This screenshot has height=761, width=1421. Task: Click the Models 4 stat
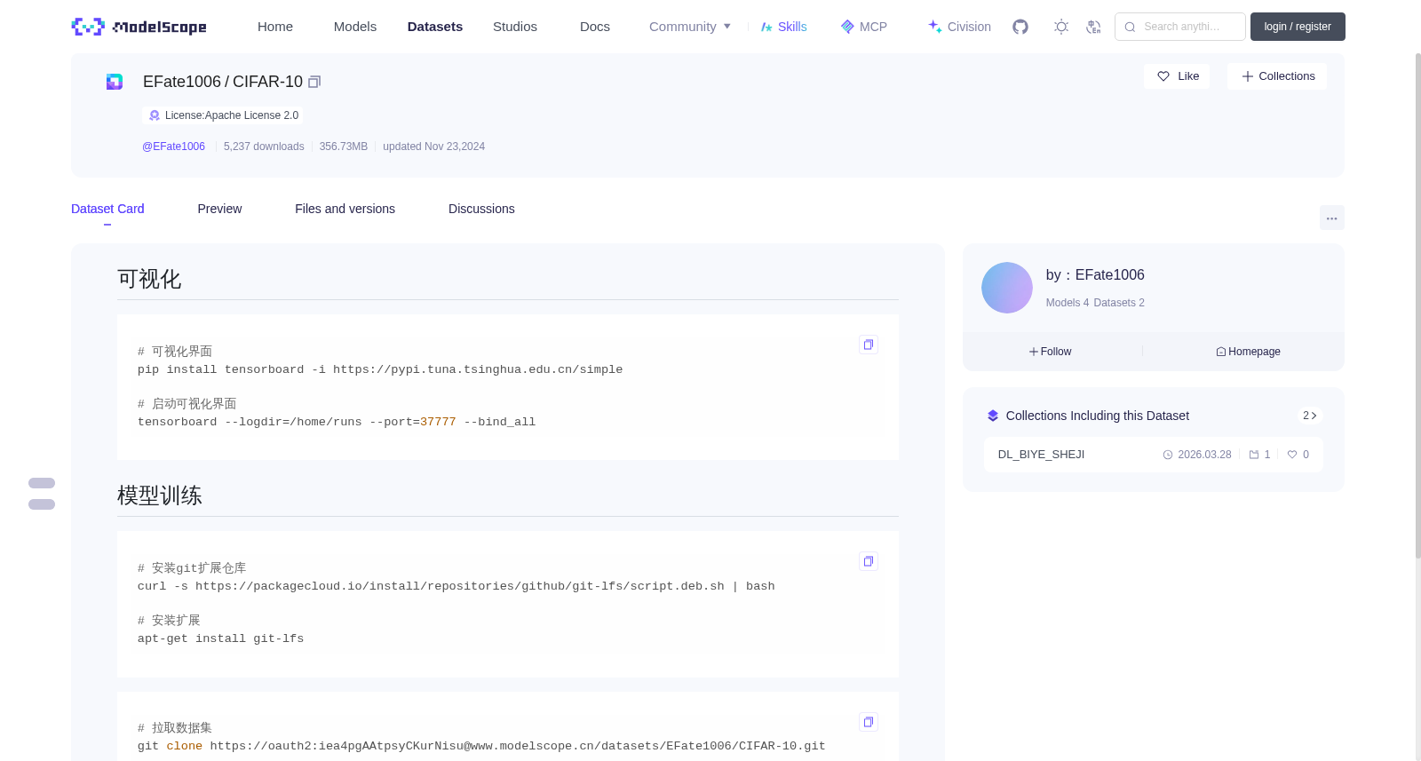pyautogui.click(x=1068, y=303)
